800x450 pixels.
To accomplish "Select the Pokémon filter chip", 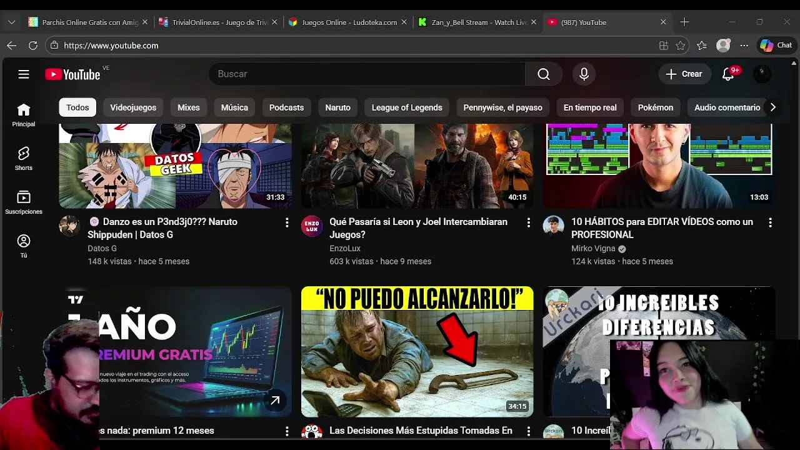I will pyautogui.click(x=656, y=107).
